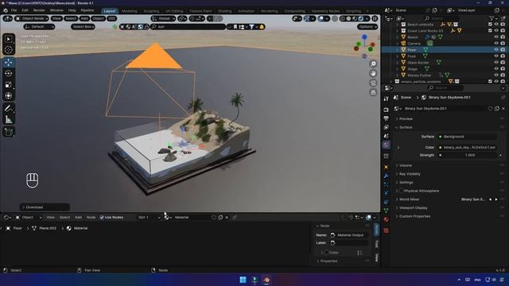Open the Render menu
This screenshot has width=509, height=286.
pyautogui.click(x=39, y=10)
